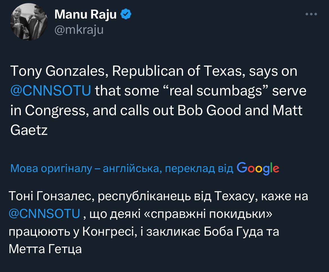The height and width of the screenshot is (272, 329).
Task: Click "Конгресі" in the translated tweet
Action: (108, 233)
